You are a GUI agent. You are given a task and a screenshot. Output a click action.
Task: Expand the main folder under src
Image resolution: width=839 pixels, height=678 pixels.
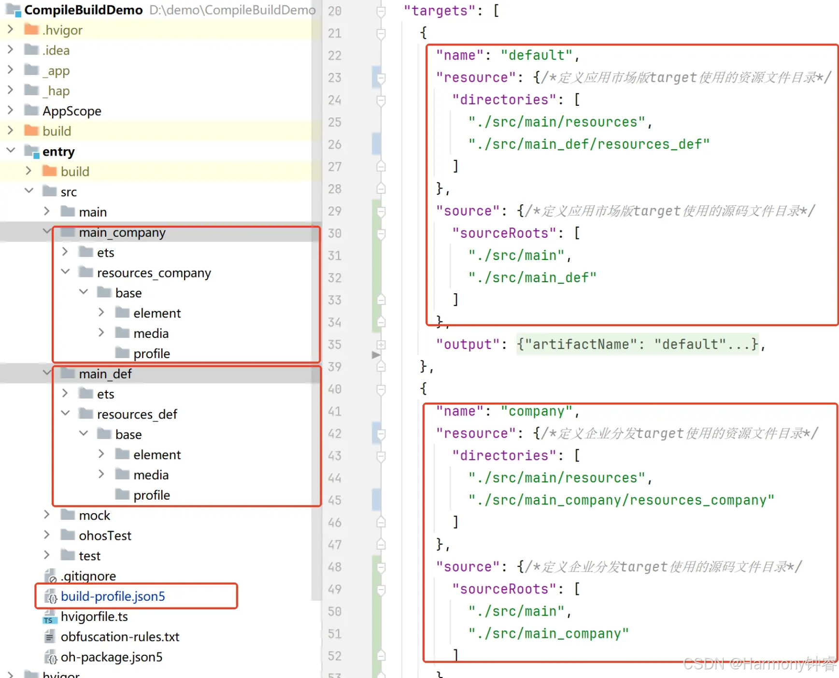pyautogui.click(x=47, y=212)
